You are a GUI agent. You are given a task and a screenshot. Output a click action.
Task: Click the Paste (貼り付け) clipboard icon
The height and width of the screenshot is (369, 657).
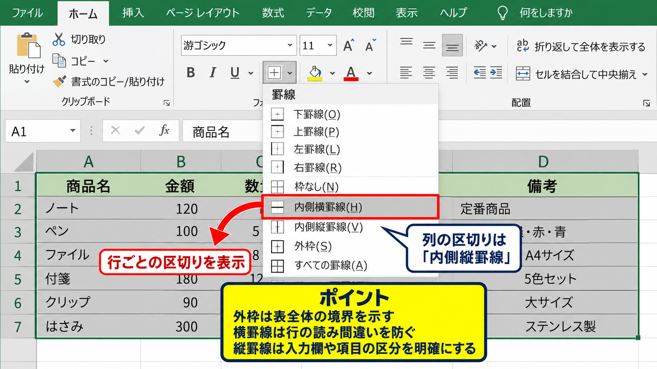[x=28, y=45]
